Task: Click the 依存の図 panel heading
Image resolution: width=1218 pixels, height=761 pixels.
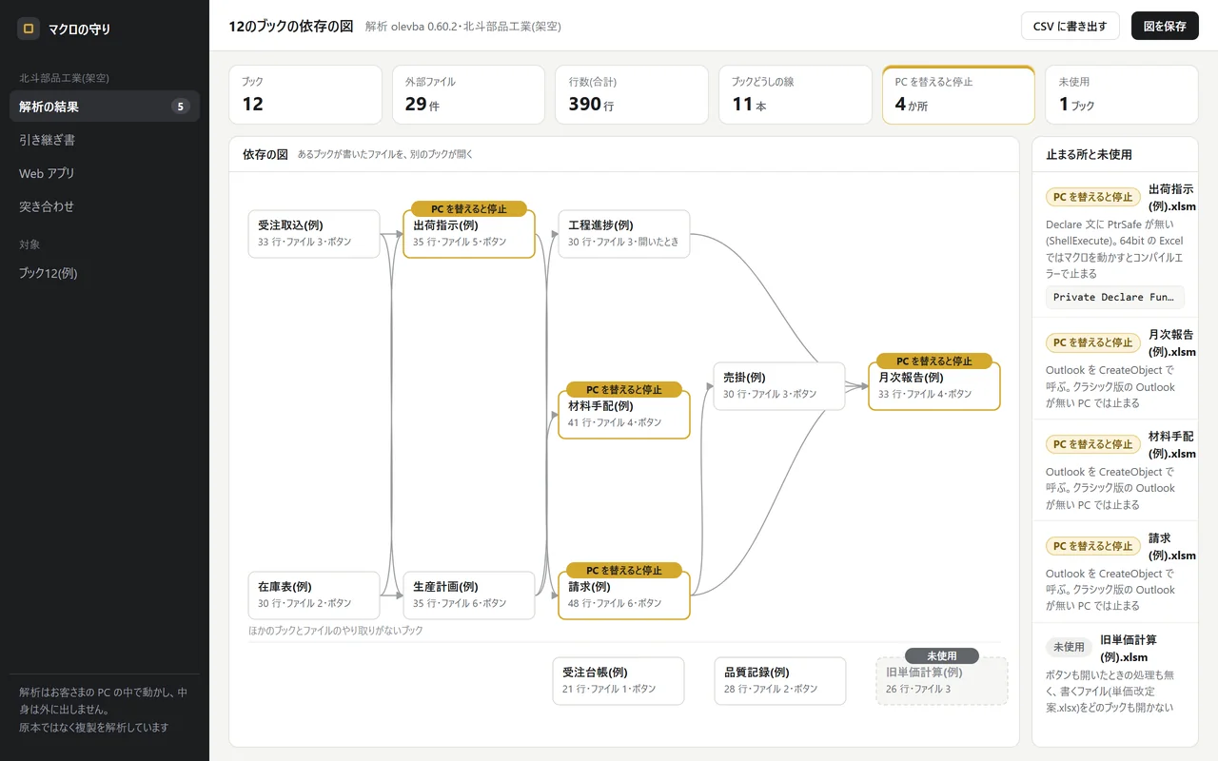Action: [265, 154]
